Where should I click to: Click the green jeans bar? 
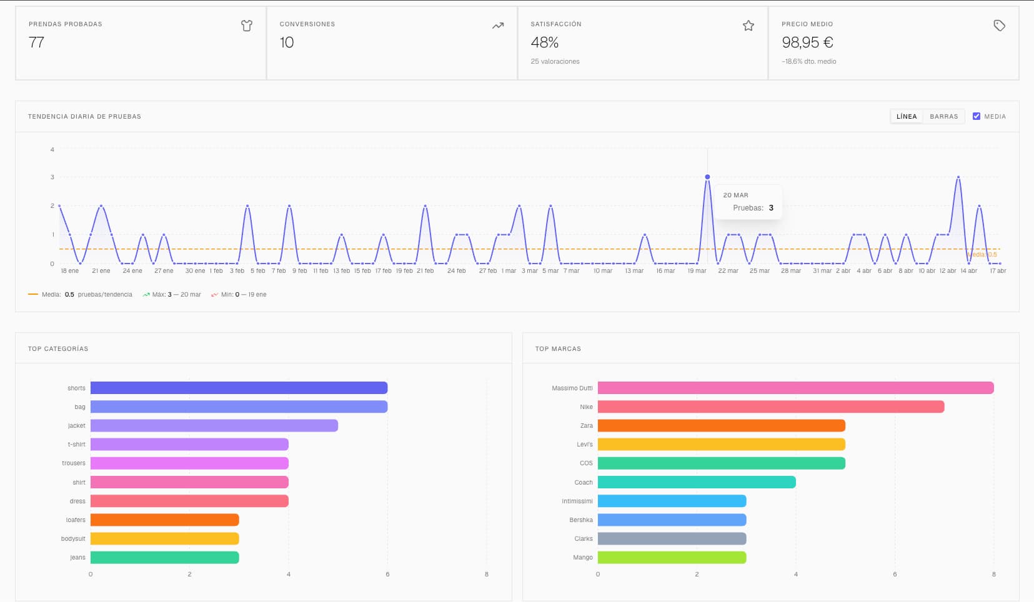tap(164, 558)
